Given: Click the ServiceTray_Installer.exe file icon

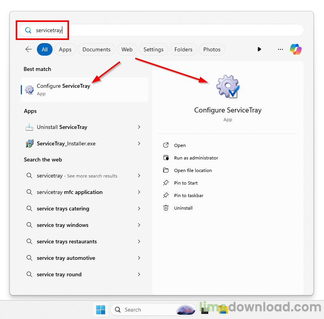Looking at the screenshot, I should pyautogui.click(x=29, y=143).
